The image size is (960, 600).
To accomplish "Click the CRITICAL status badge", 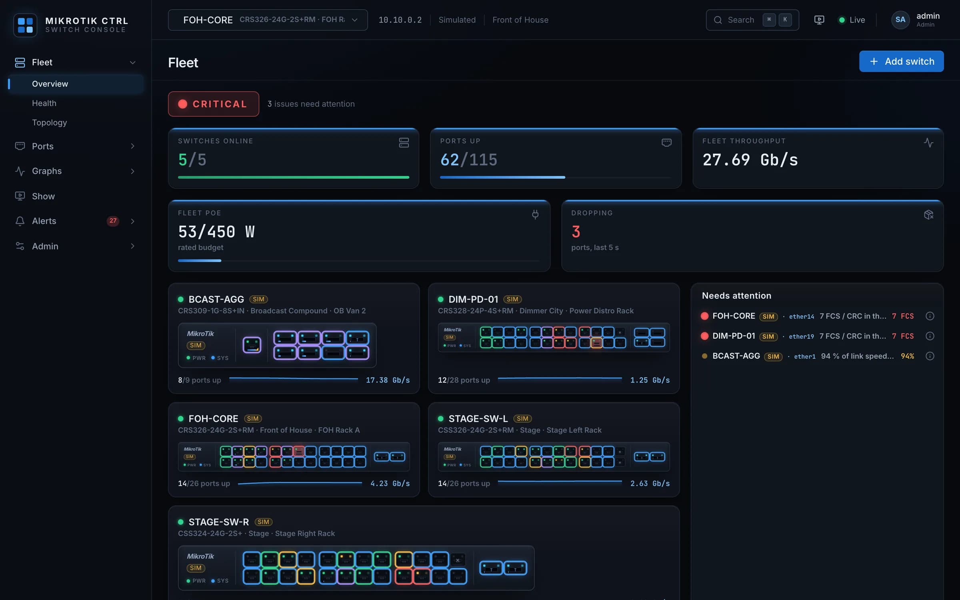I will point(214,104).
